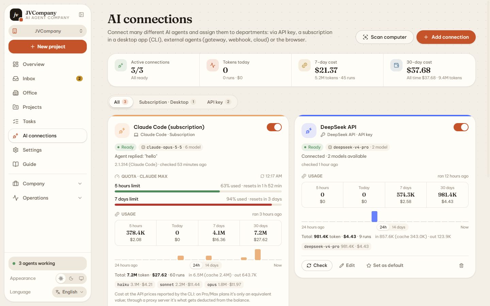Select the All connections tab

coord(121,102)
